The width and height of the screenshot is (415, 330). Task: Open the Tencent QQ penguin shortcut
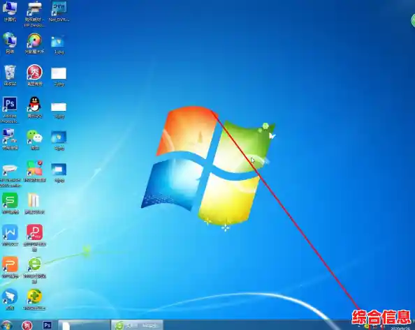coord(34,107)
